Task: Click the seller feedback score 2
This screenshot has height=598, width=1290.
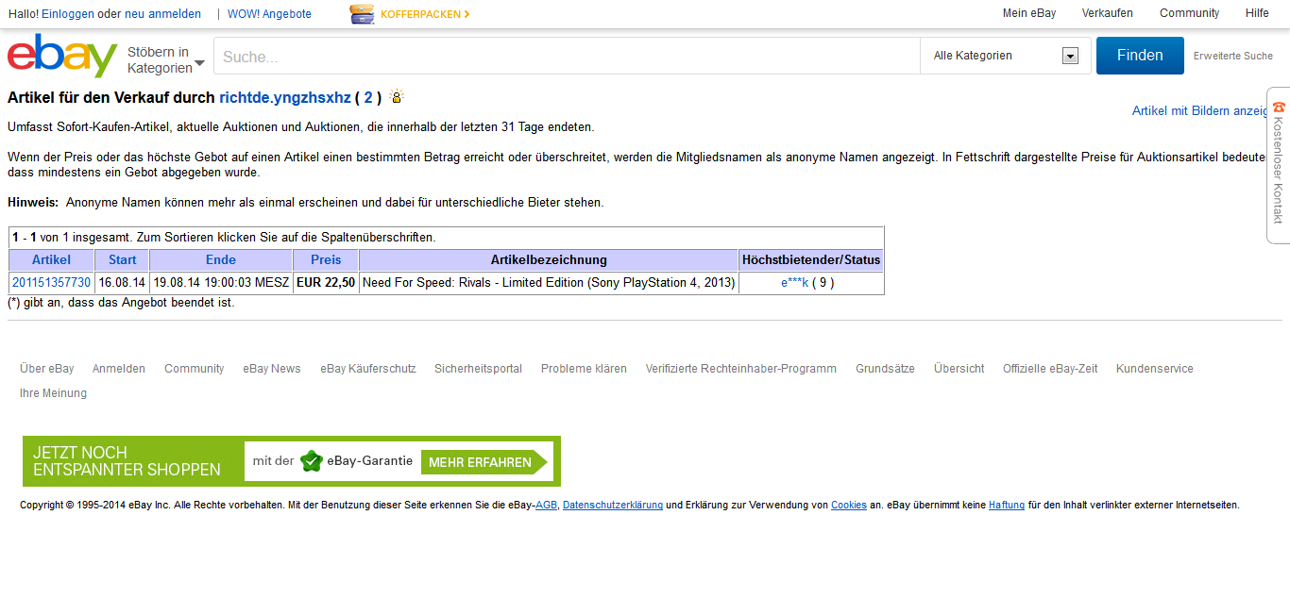Action: (x=368, y=97)
